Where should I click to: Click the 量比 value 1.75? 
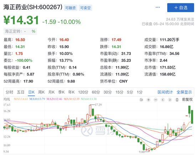19,53
